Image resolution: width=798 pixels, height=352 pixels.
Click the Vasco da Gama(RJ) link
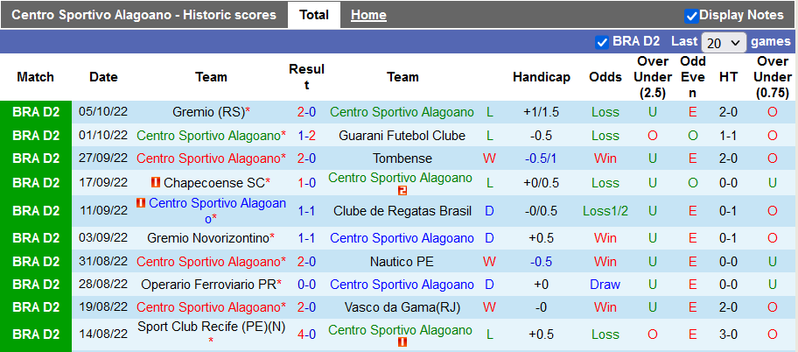coord(402,307)
